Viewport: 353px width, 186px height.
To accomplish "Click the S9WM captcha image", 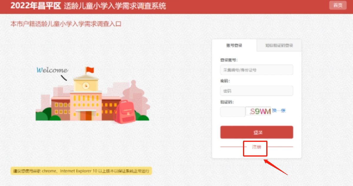I will [258, 111].
